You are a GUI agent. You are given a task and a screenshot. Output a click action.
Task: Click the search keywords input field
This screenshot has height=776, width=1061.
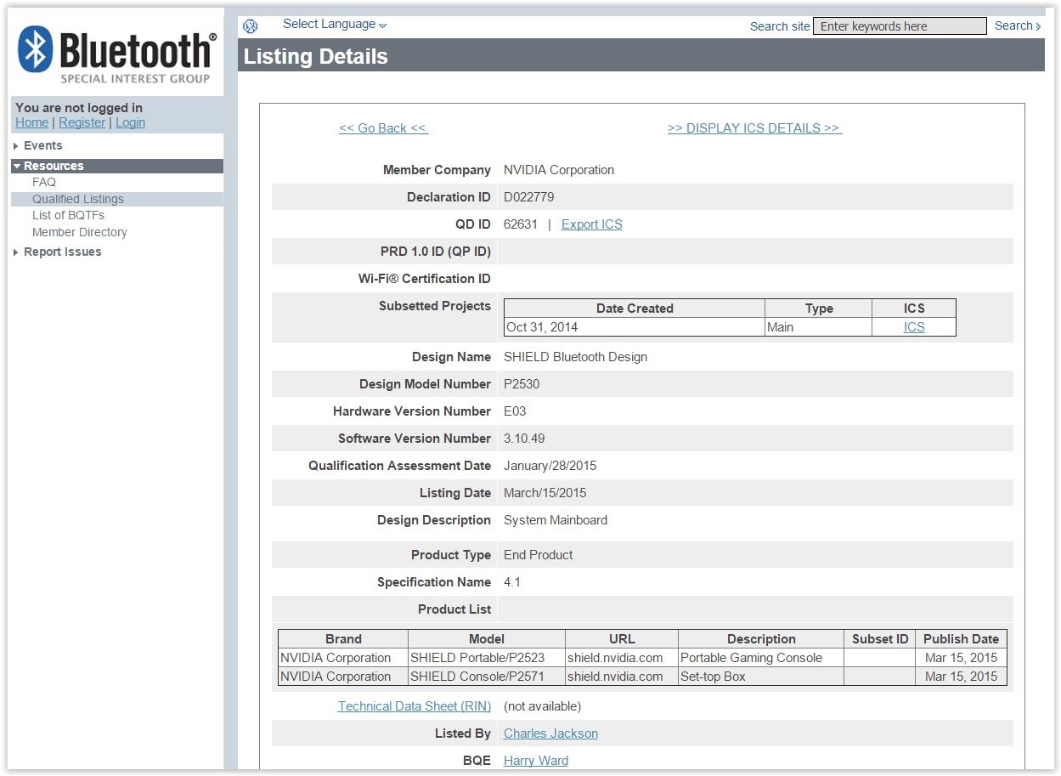coord(900,26)
